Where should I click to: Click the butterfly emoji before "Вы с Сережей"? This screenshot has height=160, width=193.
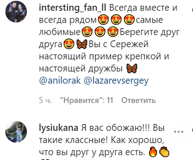[x=82, y=44]
